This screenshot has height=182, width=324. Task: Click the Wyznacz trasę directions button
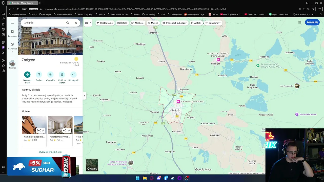click(27, 74)
